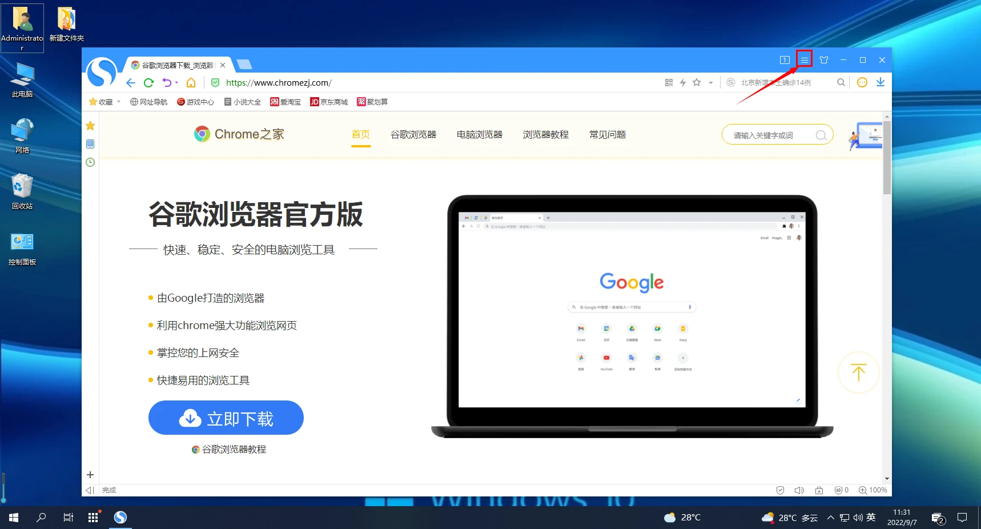Image resolution: width=981 pixels, height=529 pixels.
Task: Open Windows Start menu
Action: click(14, 518)
